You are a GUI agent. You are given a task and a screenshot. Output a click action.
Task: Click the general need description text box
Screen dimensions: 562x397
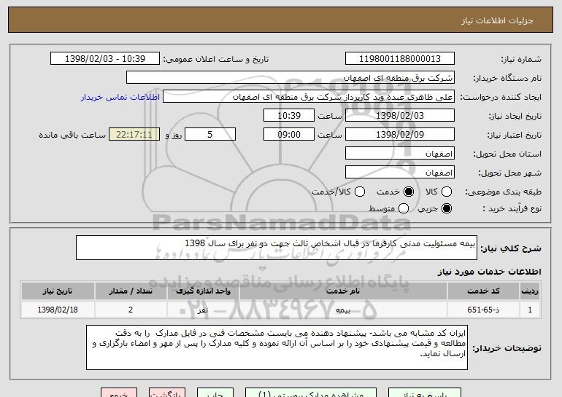pos(277,248)
